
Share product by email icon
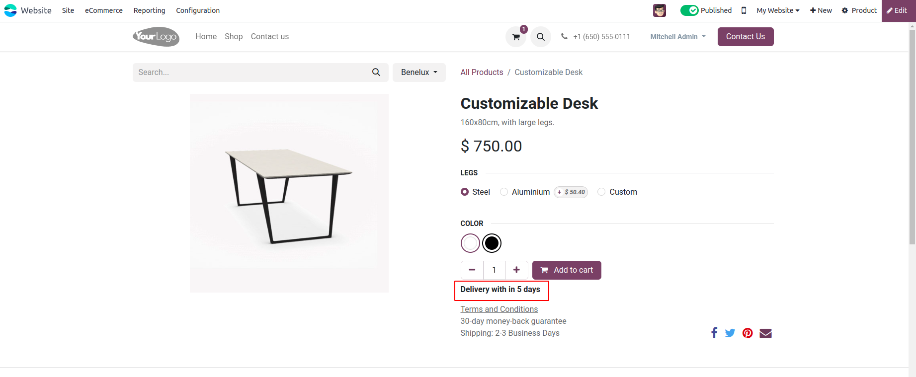pyautogui.click(x=765, y=333)
